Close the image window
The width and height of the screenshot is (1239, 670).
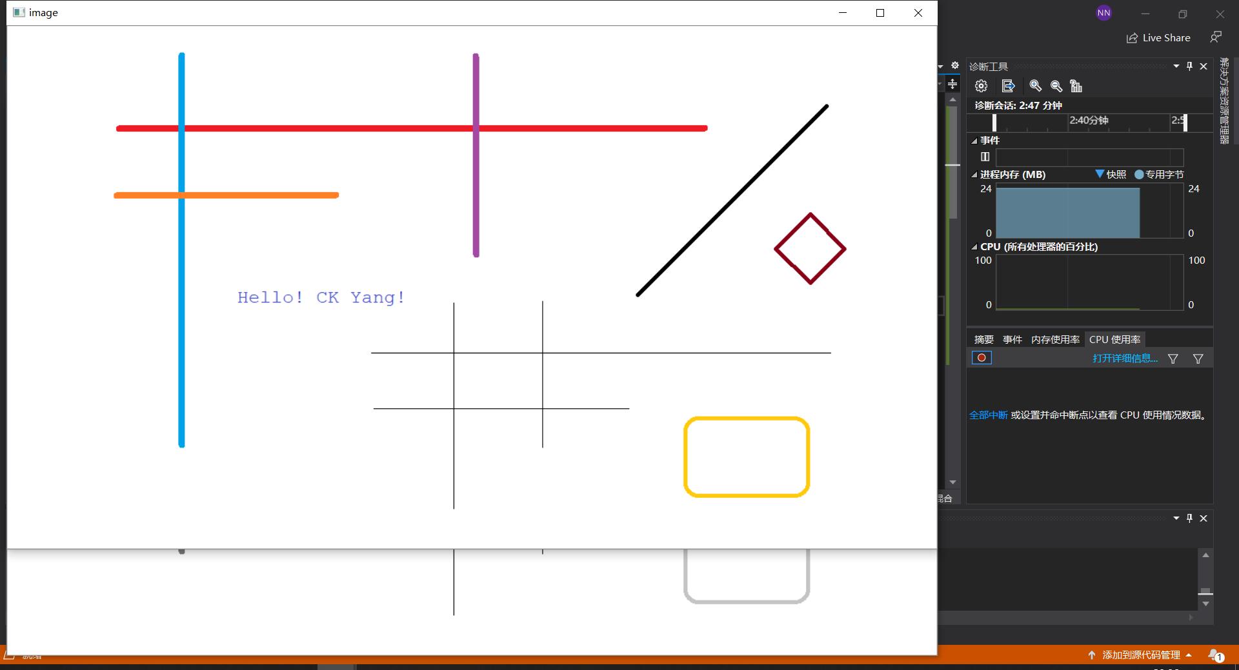[x=918, y=13]
